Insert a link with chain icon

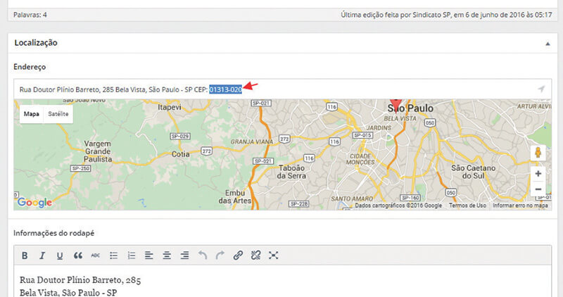click(238, 255)
